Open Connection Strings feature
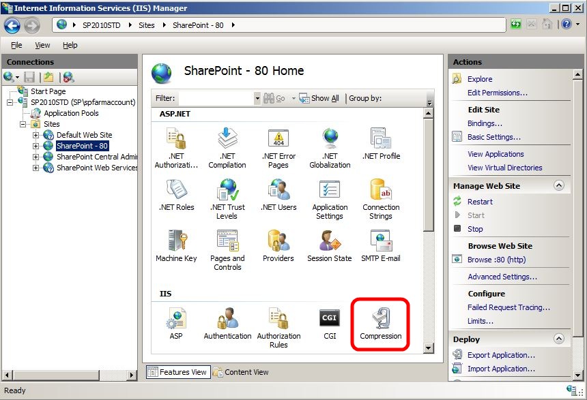This screenshot has height=400, width=587. pyautogui.click(x=381, y=199)
